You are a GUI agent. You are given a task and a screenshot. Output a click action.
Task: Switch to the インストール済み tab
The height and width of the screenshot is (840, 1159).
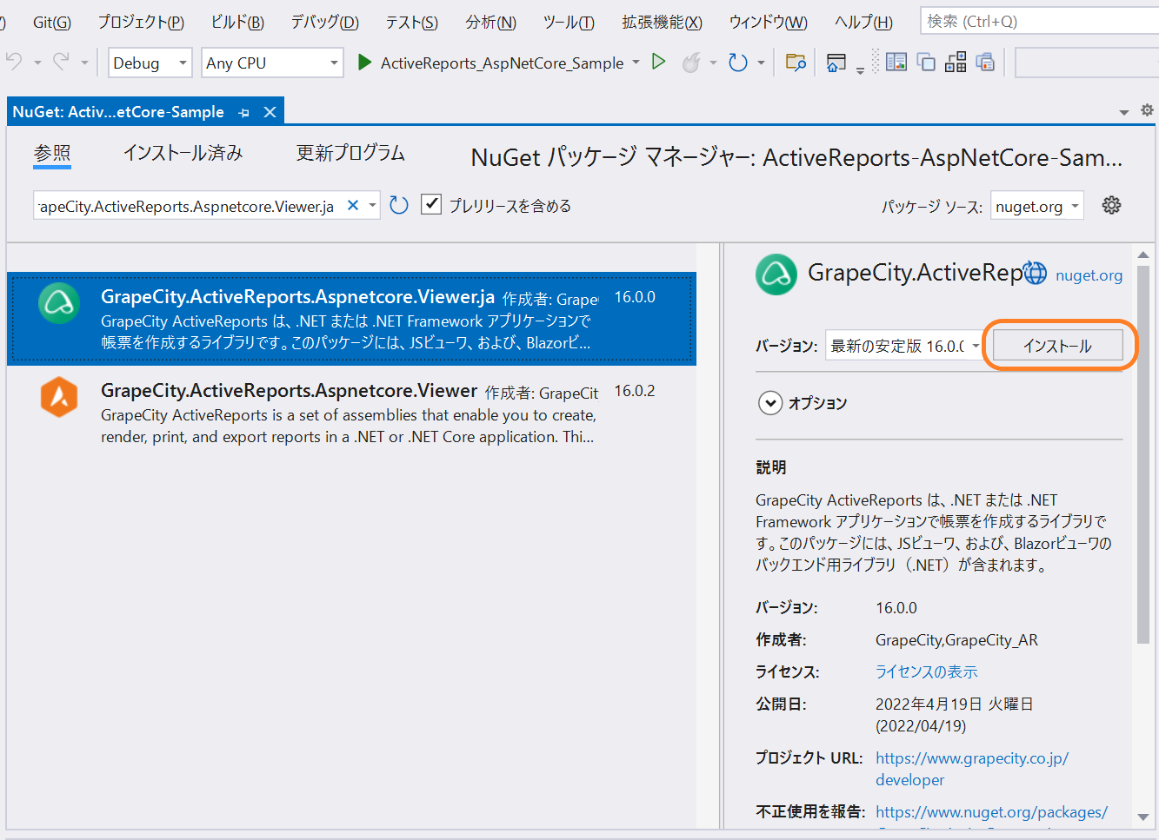coord(183,153)
